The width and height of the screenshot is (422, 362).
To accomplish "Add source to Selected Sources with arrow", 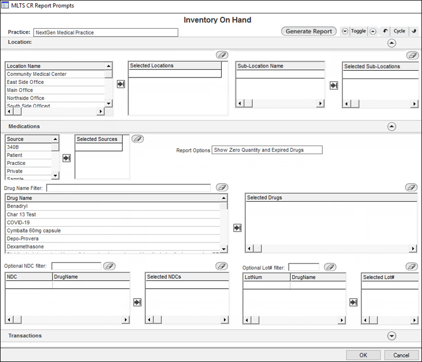I will click(x=67, y=158).
